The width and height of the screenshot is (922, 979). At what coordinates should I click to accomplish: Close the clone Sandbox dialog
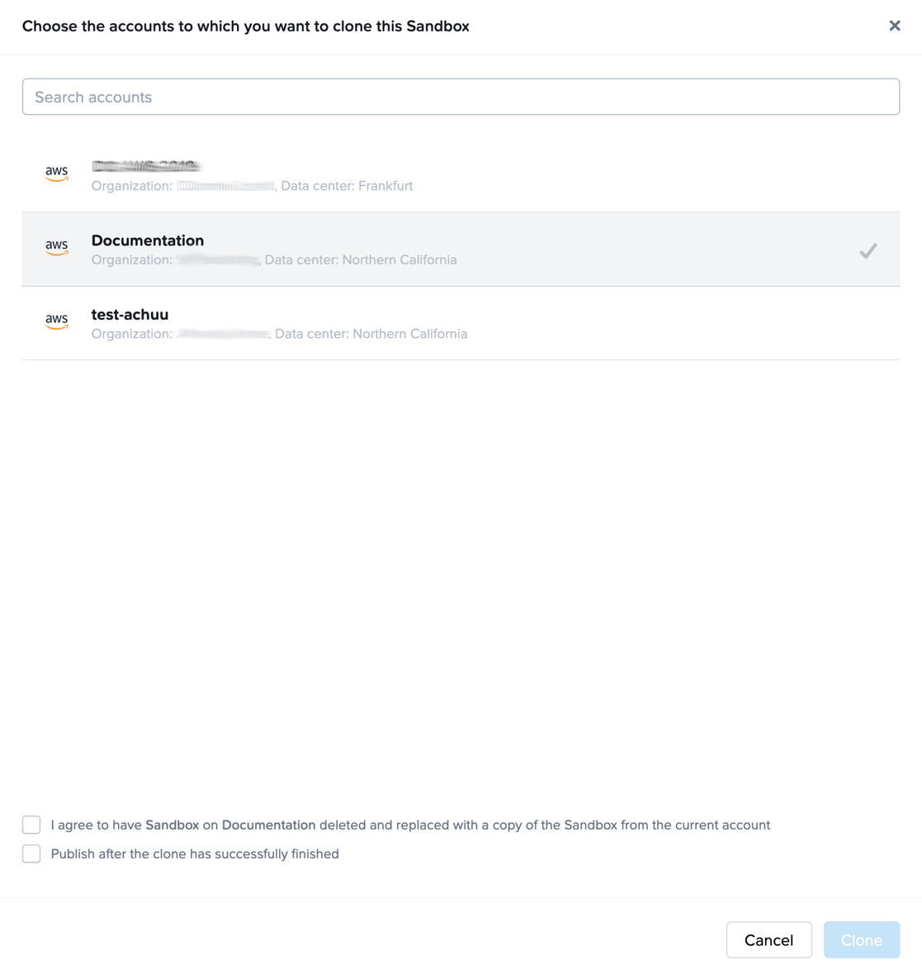pyautogui.click(x=894, y=26)
